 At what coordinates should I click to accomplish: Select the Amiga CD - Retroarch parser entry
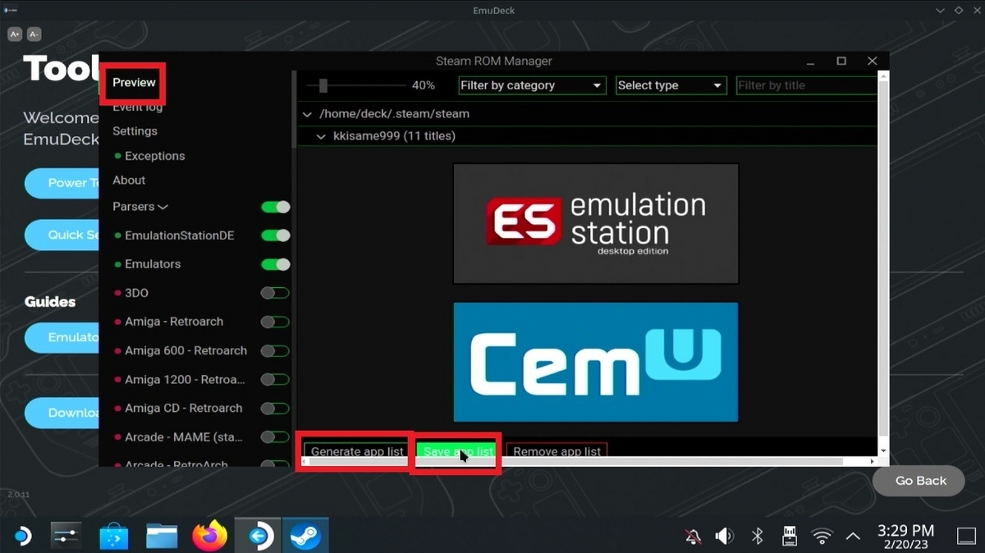tap(183, 408)
